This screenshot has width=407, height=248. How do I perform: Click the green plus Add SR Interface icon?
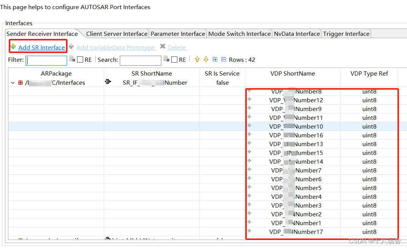pyautogui.click(x=13, y=47)
